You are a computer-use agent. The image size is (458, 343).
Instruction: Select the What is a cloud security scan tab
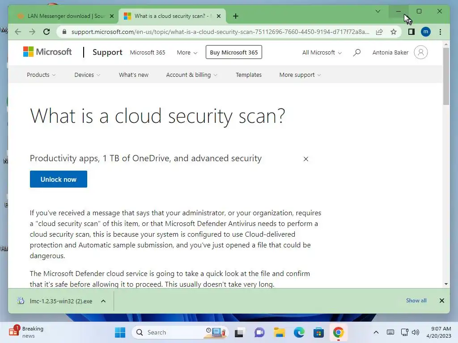(172, 16)
